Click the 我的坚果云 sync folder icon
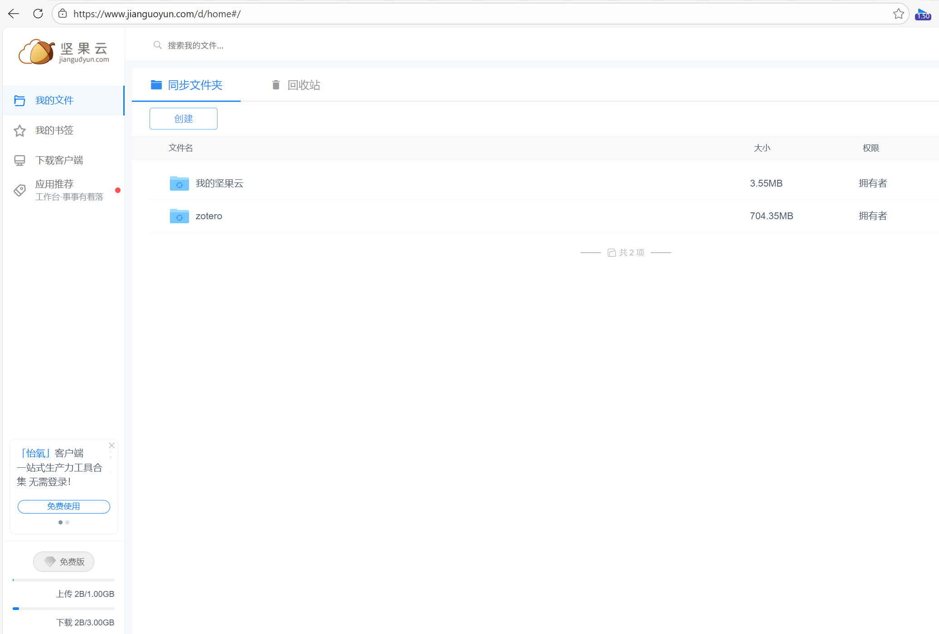Image resolution: width=939 pixels, height=634 pixels. pyautogui.click(x=179, y=183)
